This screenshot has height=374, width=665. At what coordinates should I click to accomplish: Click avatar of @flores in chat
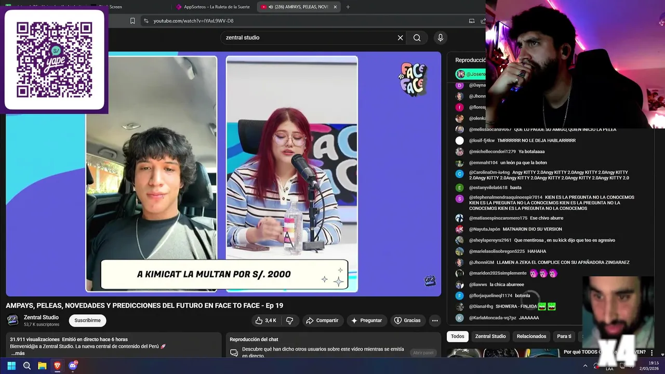tap(459, 108)
